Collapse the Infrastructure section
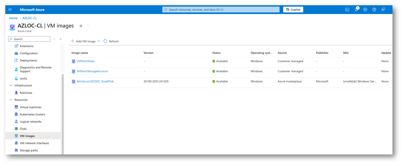 tap(11, 85)
